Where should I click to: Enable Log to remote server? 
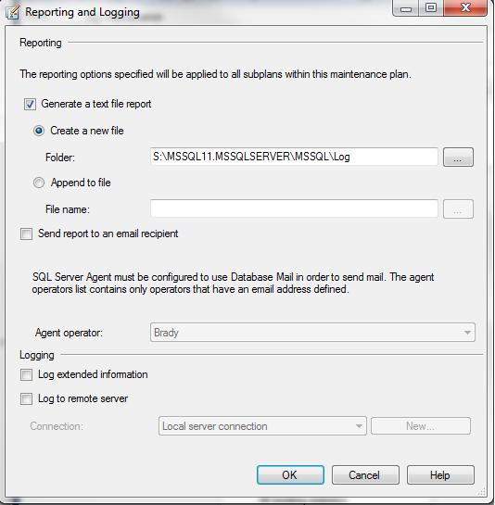[27, 399]
